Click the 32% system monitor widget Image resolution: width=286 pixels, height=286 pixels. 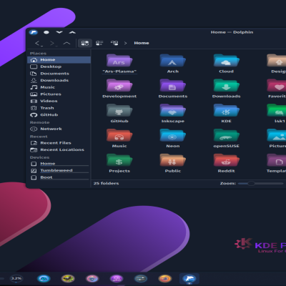(16, 278)
